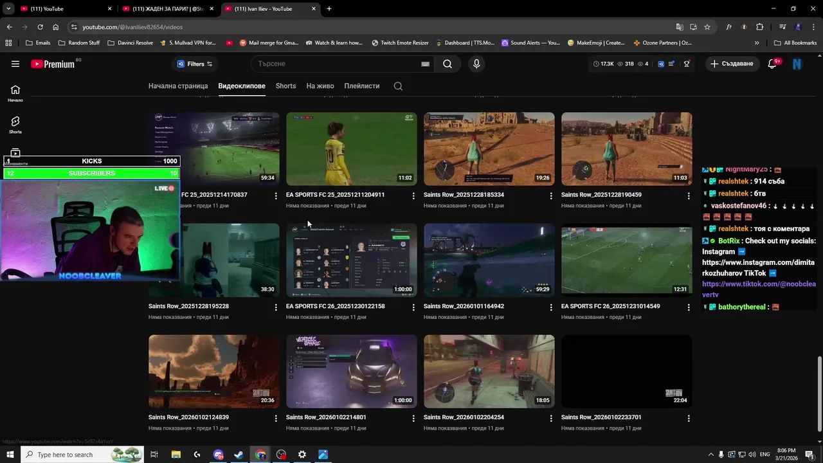Open the Плейлисти tab
Image resolution: width=823 pixels, height=463 pixels.
pyautogui.click(x=362, y=86)
